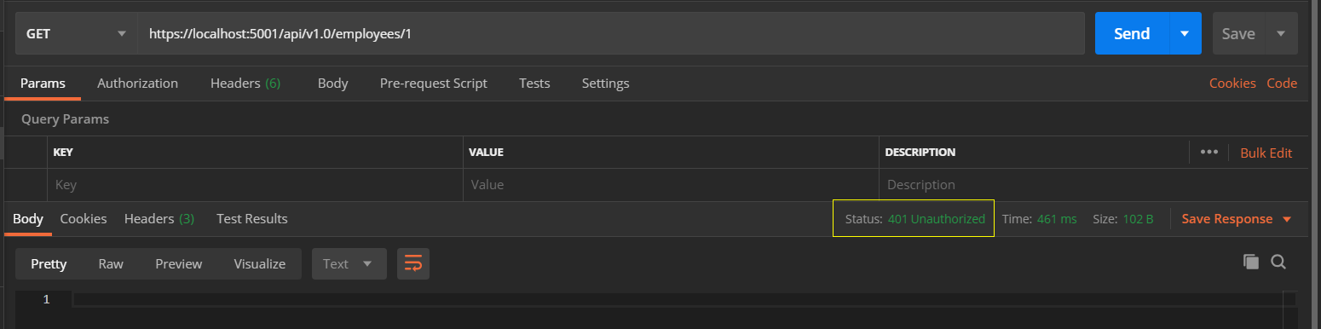
Task: Open request Headers (6) tab
Action: 245,83
